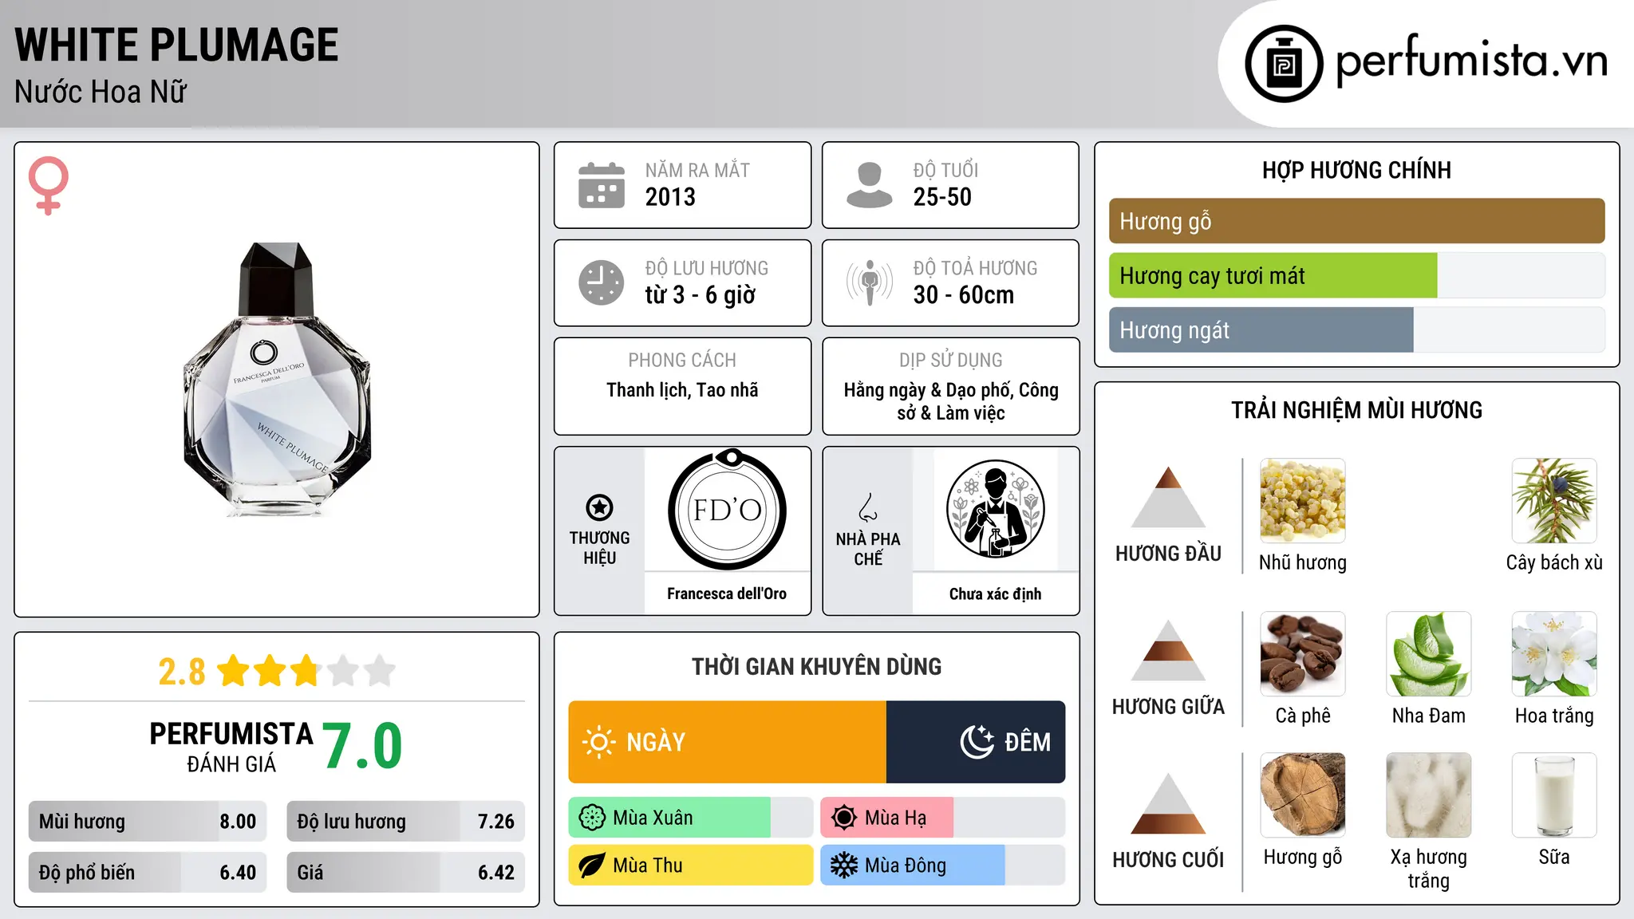This screenshot has height=919, width=1634.
Task: Click the Francesca dell'Oro brand name
Action: tap(727, 594)
